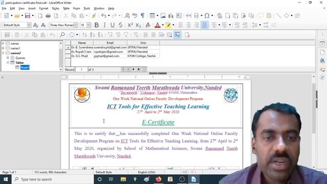Open the font name dropdown
The height and width of the screenshot is (184, 327).
pos(76,25)
